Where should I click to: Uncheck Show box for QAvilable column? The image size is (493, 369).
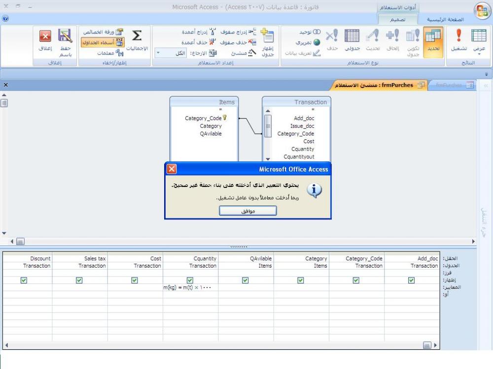(245, 280)
